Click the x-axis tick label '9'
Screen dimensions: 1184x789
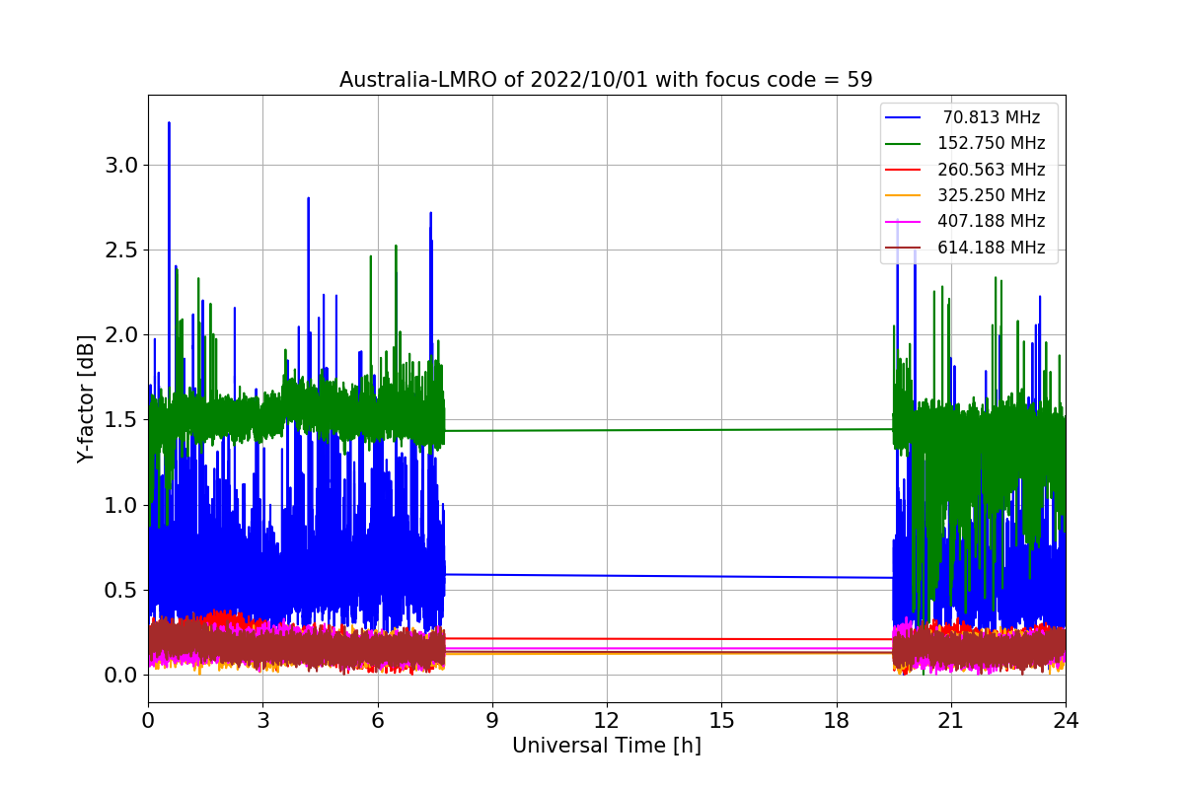(x=492, y=720)
